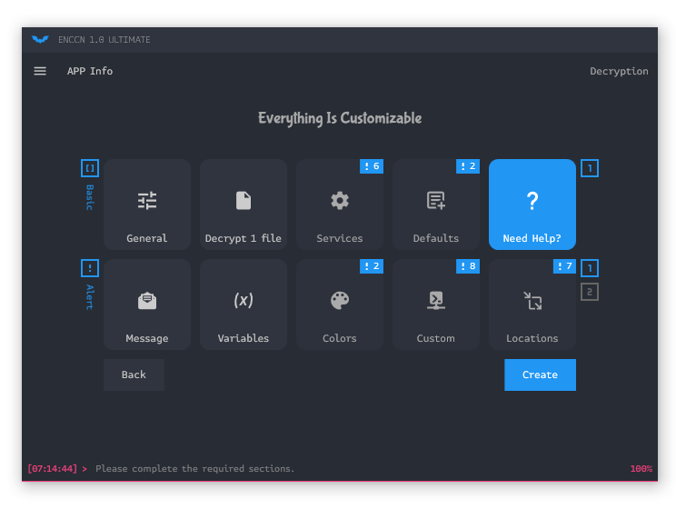Click the APP Info header title
Viewport: 676px width, 509px height.
point(90,71)
